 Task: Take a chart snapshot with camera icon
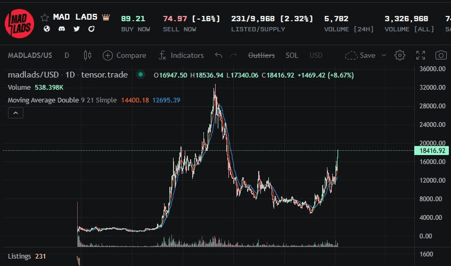click(x=441, y=55)
